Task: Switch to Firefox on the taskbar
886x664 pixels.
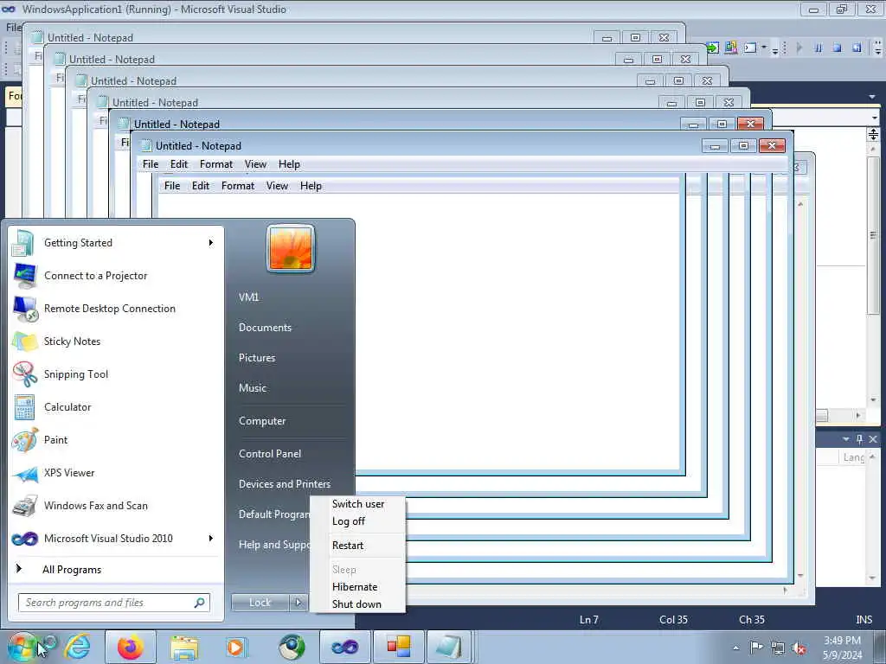Action: pos(131,647)
